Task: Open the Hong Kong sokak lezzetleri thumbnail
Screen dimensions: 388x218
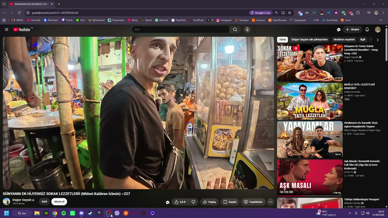Action: pyautogui.click(x=310, y=63)
